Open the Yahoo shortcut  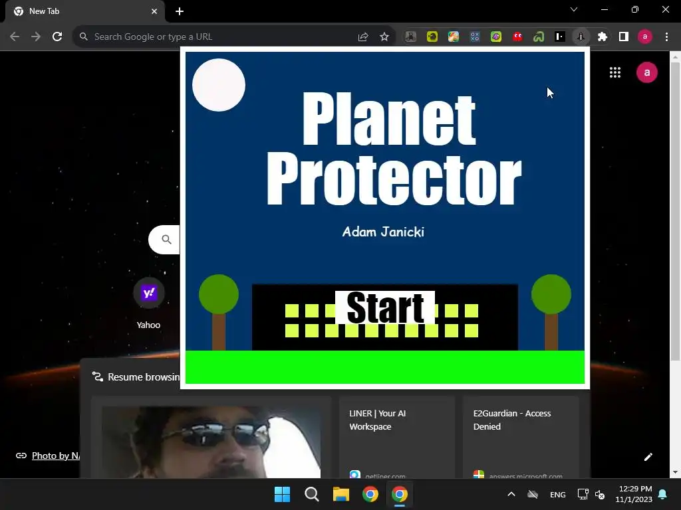(148, 293)
